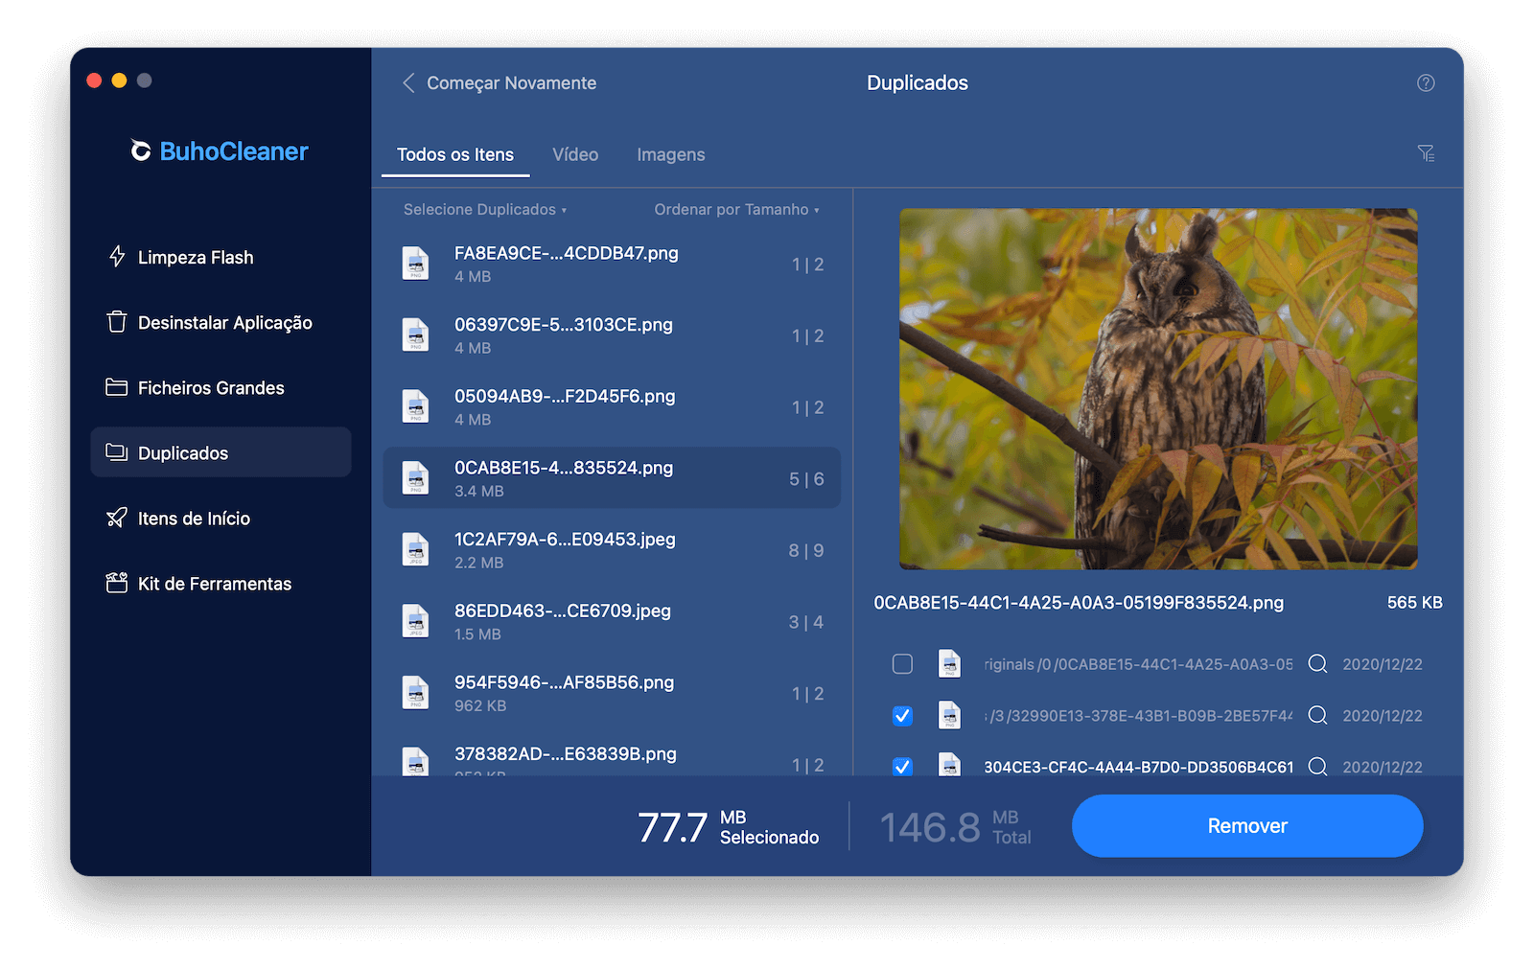1534x969 pixels.
Task: Click the Kit de Ferramentas toolbox icon
Action: click(117, 583)
